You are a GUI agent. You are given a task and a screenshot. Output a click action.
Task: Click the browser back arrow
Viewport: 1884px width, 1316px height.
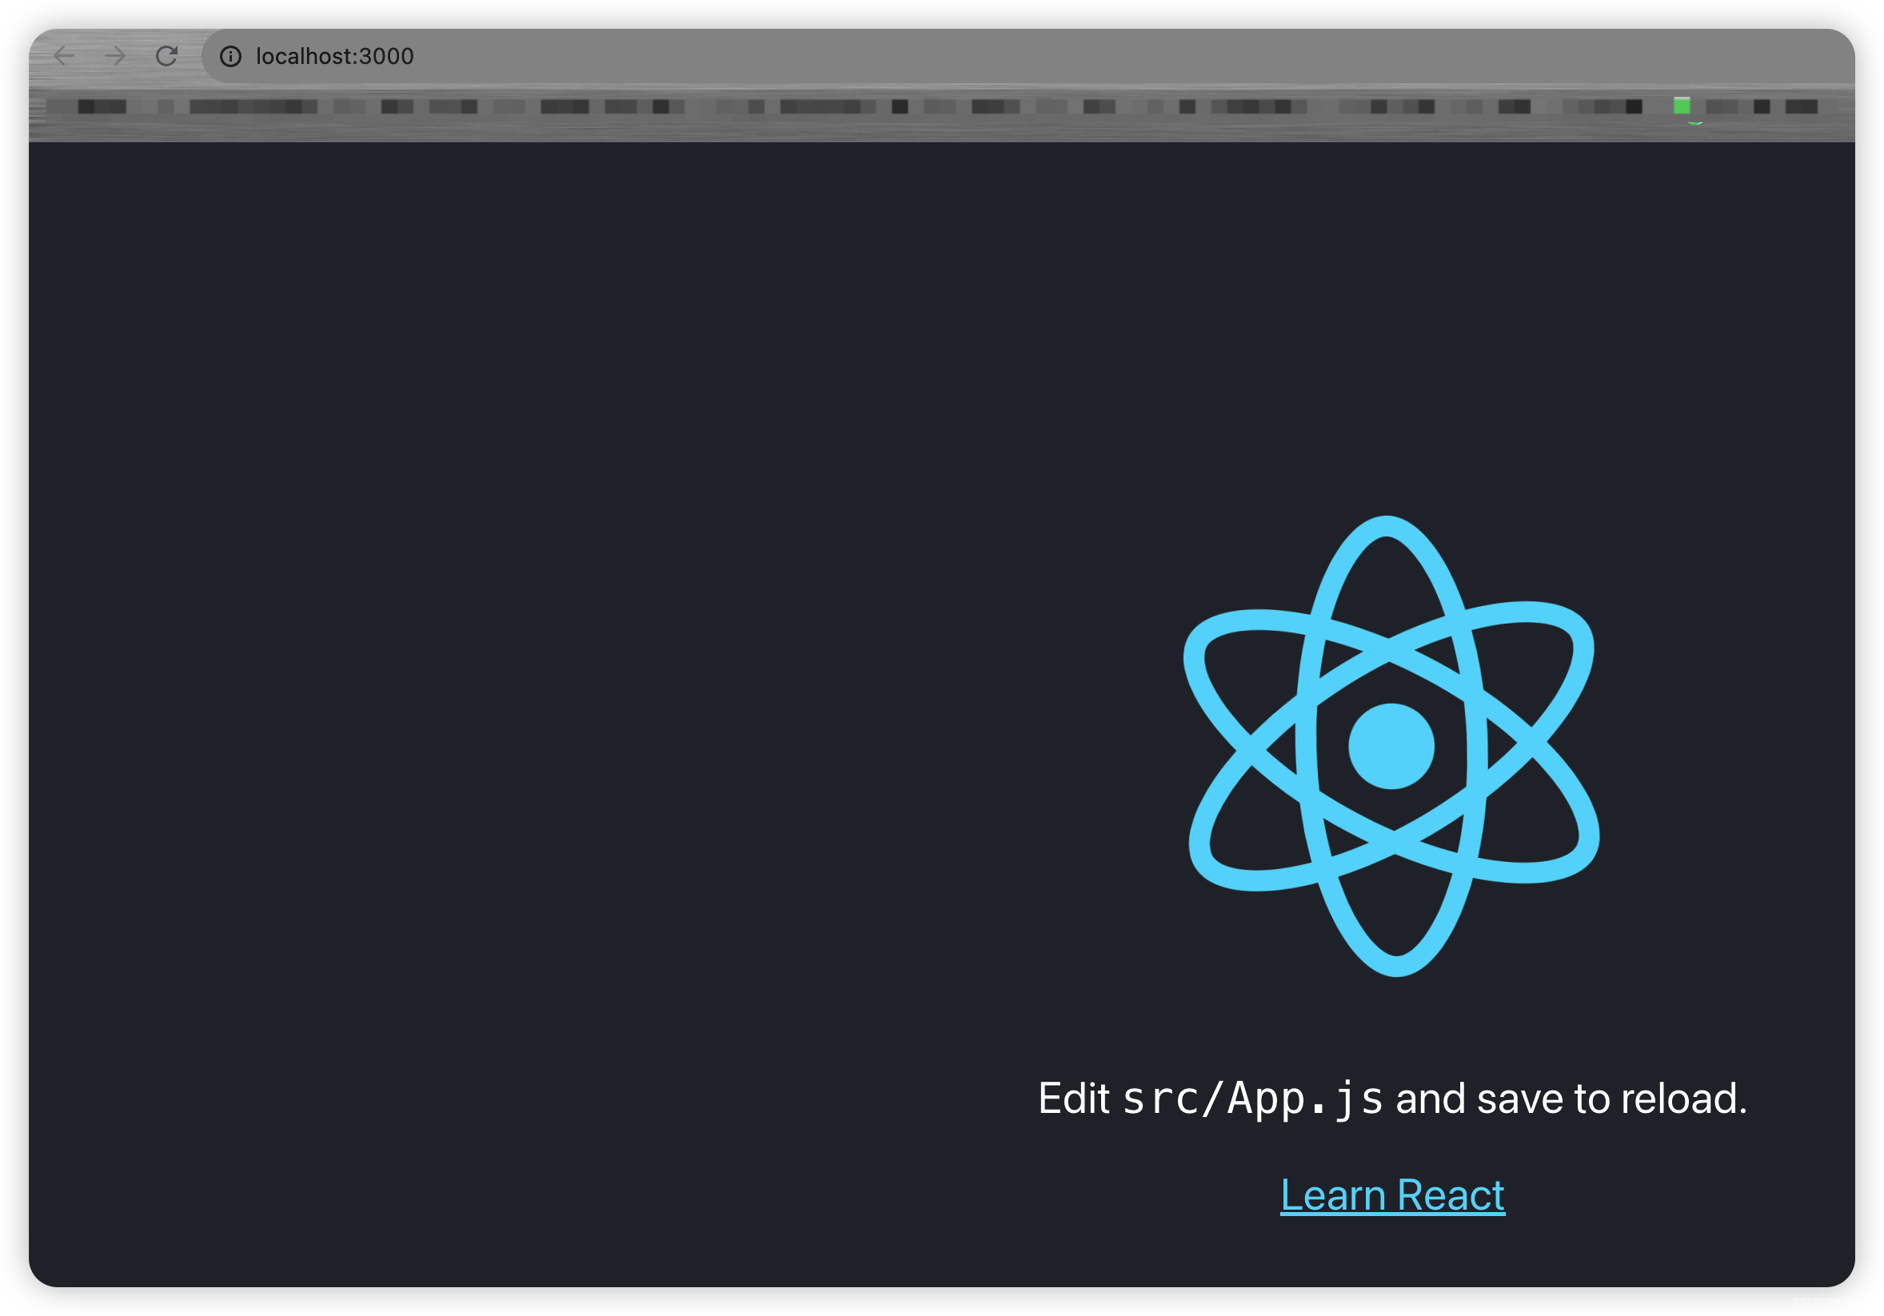(64, 56)
